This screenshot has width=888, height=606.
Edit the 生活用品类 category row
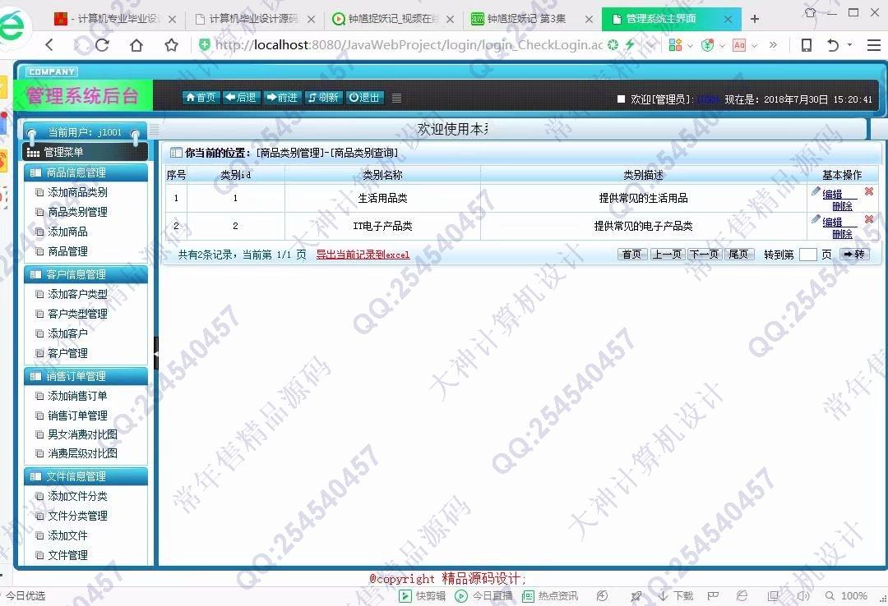(832, 194)
